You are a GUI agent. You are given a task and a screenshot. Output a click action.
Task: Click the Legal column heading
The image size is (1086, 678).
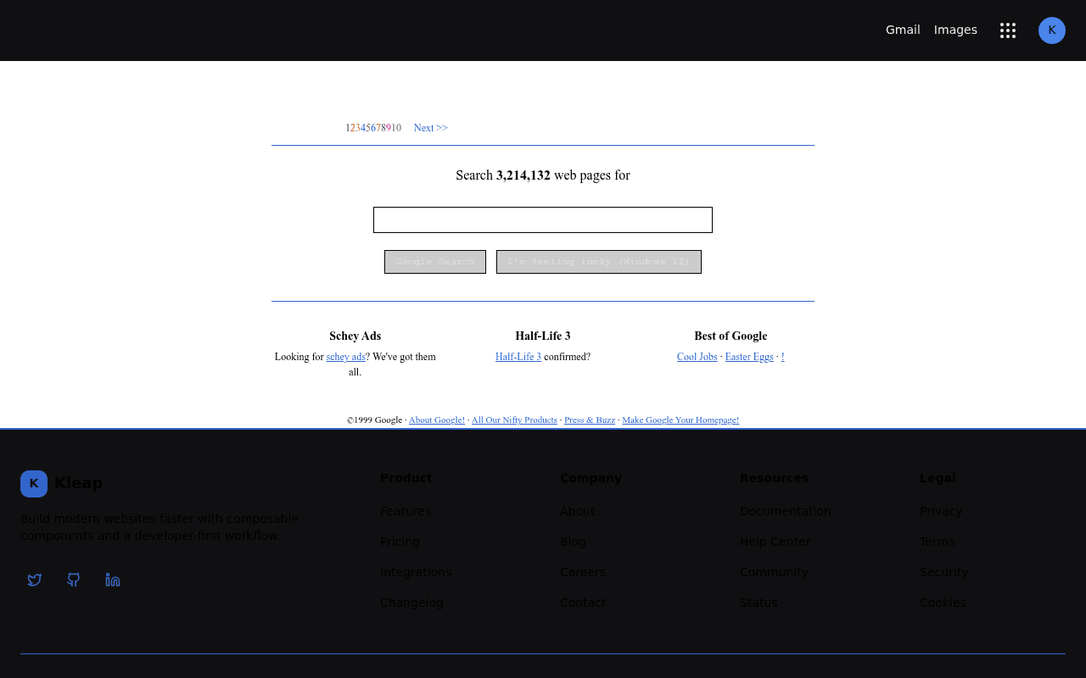pyautogui.click(x=938, y=478)
